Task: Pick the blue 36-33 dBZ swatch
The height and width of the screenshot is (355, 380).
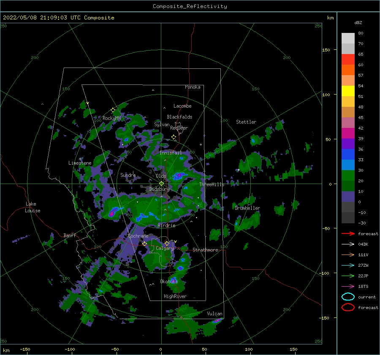Action: point(348,154)
